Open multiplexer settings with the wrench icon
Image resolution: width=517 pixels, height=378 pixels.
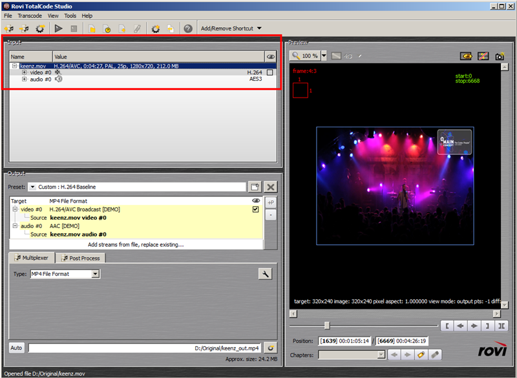point(265,273)
